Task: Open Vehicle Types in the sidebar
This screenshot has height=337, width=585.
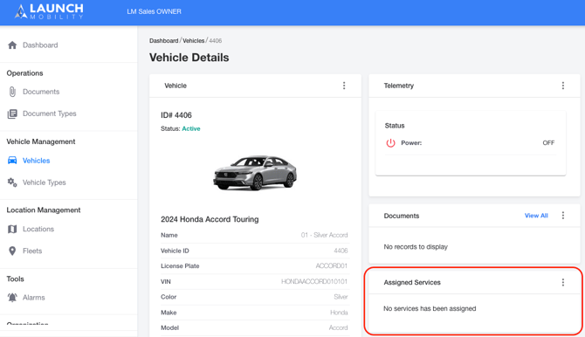Action: (x=44, y=182)
